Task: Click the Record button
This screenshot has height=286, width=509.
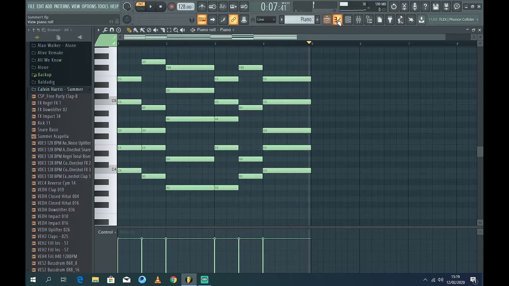Action: click(x=172, y=6)
